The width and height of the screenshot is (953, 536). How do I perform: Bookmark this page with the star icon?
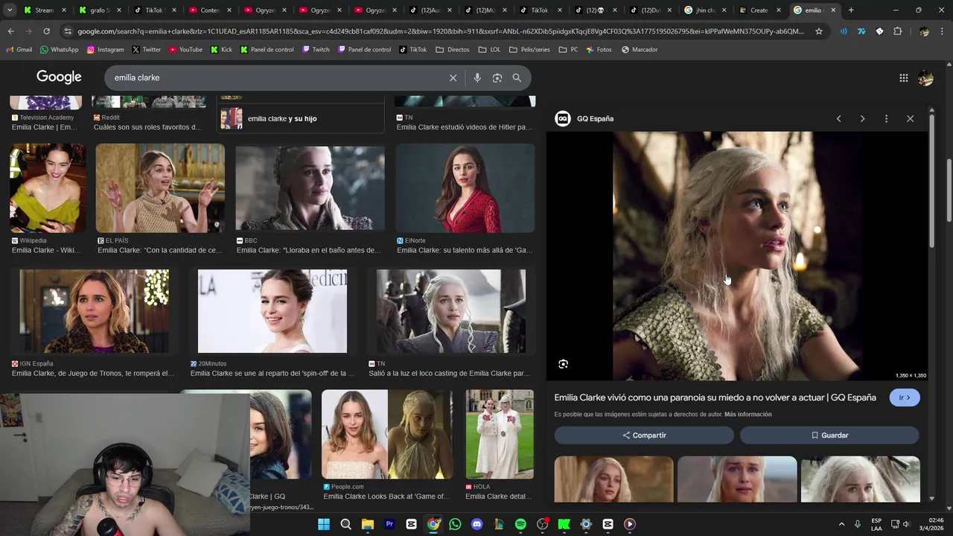click(x=819, y=31)
